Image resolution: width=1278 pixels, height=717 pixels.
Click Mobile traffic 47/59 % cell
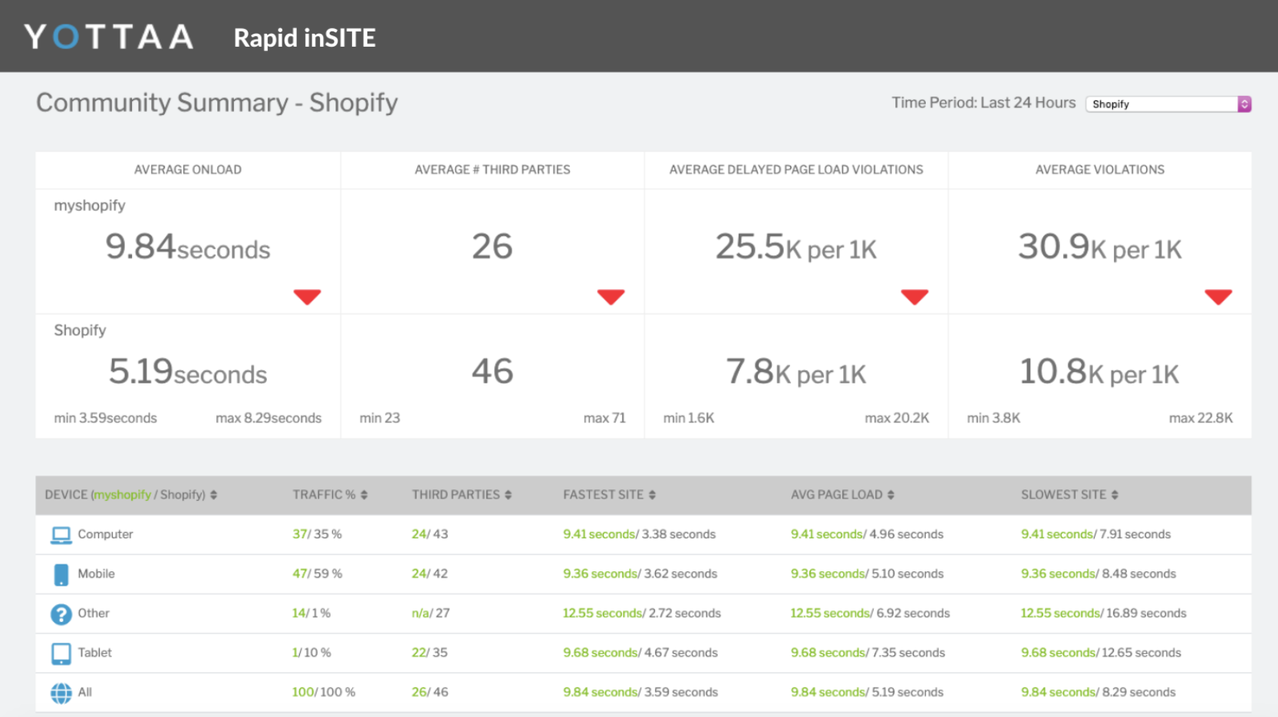pos(317,574)
